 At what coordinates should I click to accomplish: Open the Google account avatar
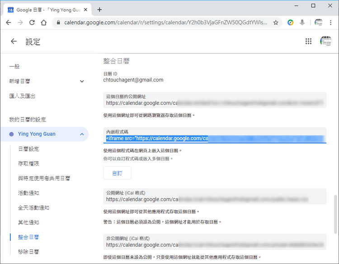tap(325, 41)
